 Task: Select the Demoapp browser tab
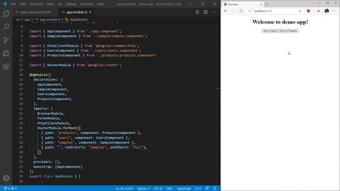242,4
